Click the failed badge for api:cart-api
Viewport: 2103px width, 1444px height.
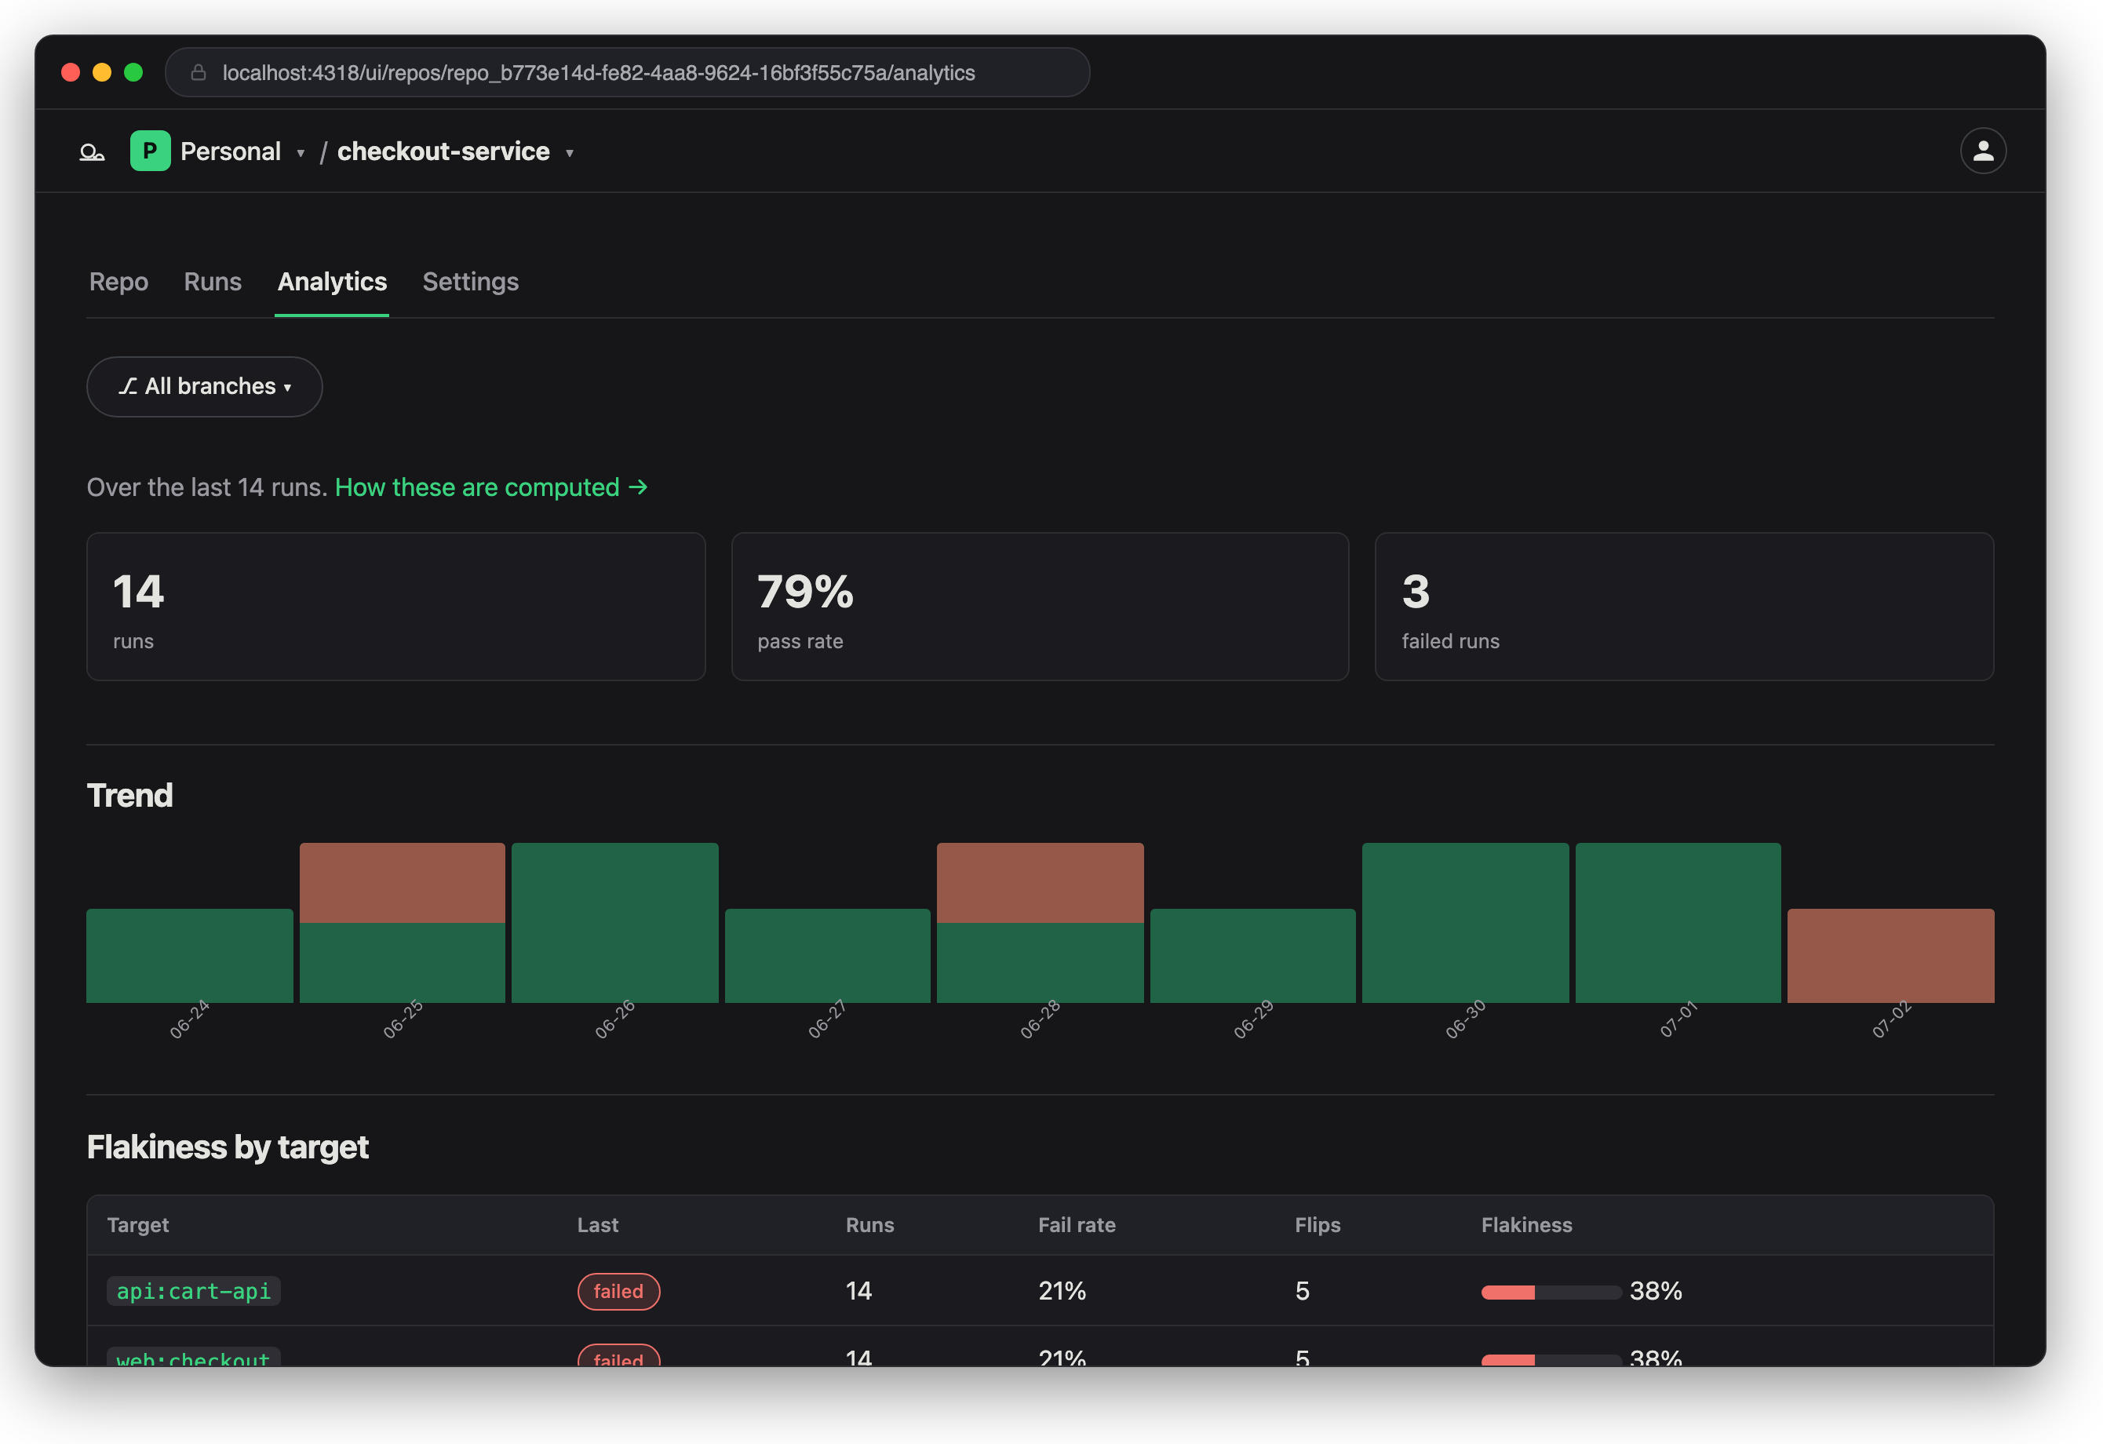619,1291
